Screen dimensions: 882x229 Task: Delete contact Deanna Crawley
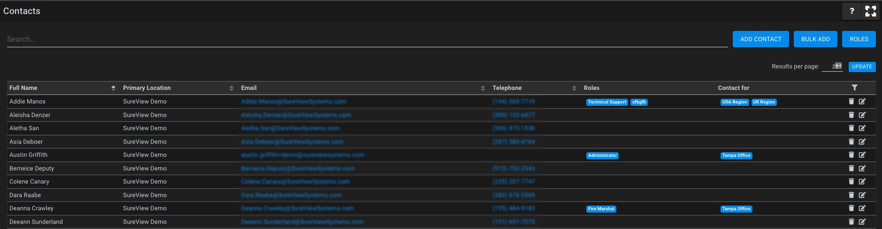[851, 208]
